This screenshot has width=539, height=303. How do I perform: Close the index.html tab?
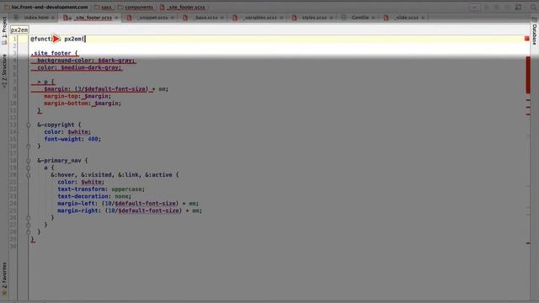(x=53, y=18)
